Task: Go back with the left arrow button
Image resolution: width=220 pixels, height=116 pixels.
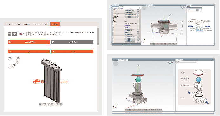Action: [15, 34]
